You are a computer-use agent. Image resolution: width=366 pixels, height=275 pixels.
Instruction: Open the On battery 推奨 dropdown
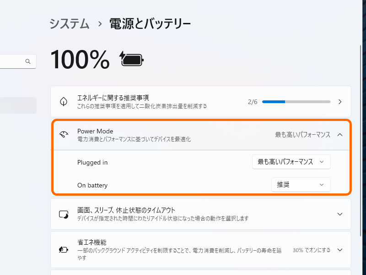point(301,185)
